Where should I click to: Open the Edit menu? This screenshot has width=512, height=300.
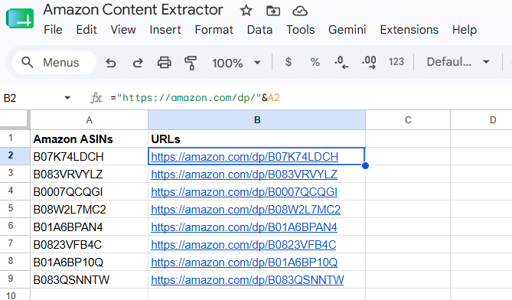(86, 30)
